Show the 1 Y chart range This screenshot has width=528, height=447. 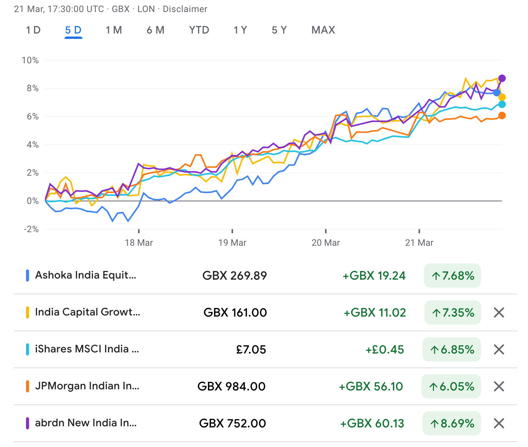click(240, 30)
